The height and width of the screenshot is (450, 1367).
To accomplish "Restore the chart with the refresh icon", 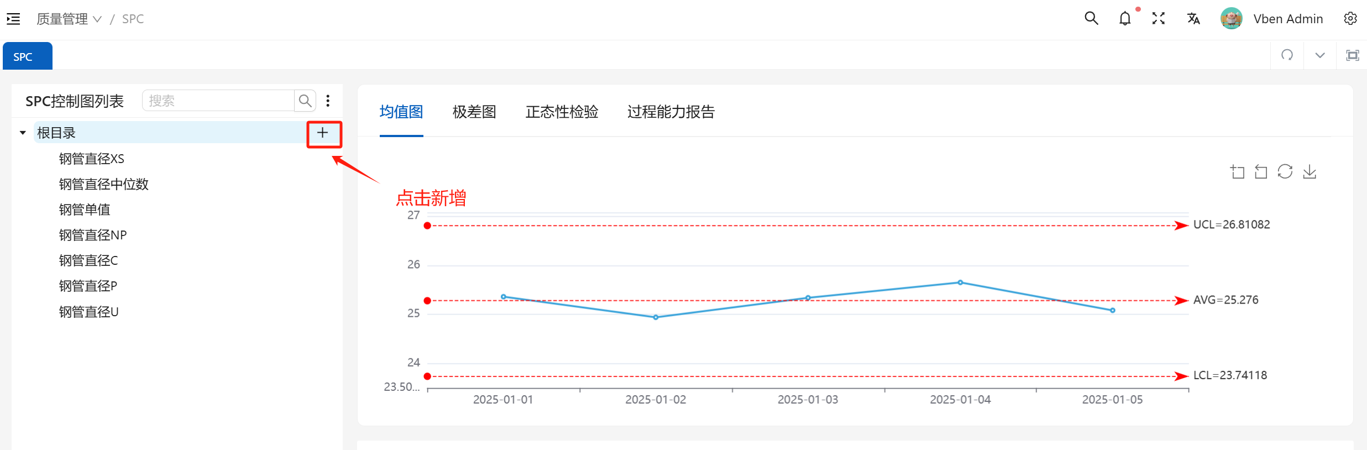I will (x=1285, y=172).
